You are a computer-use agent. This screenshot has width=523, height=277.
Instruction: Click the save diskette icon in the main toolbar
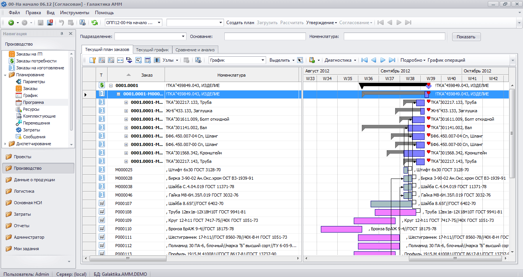[x=41, y=23]
